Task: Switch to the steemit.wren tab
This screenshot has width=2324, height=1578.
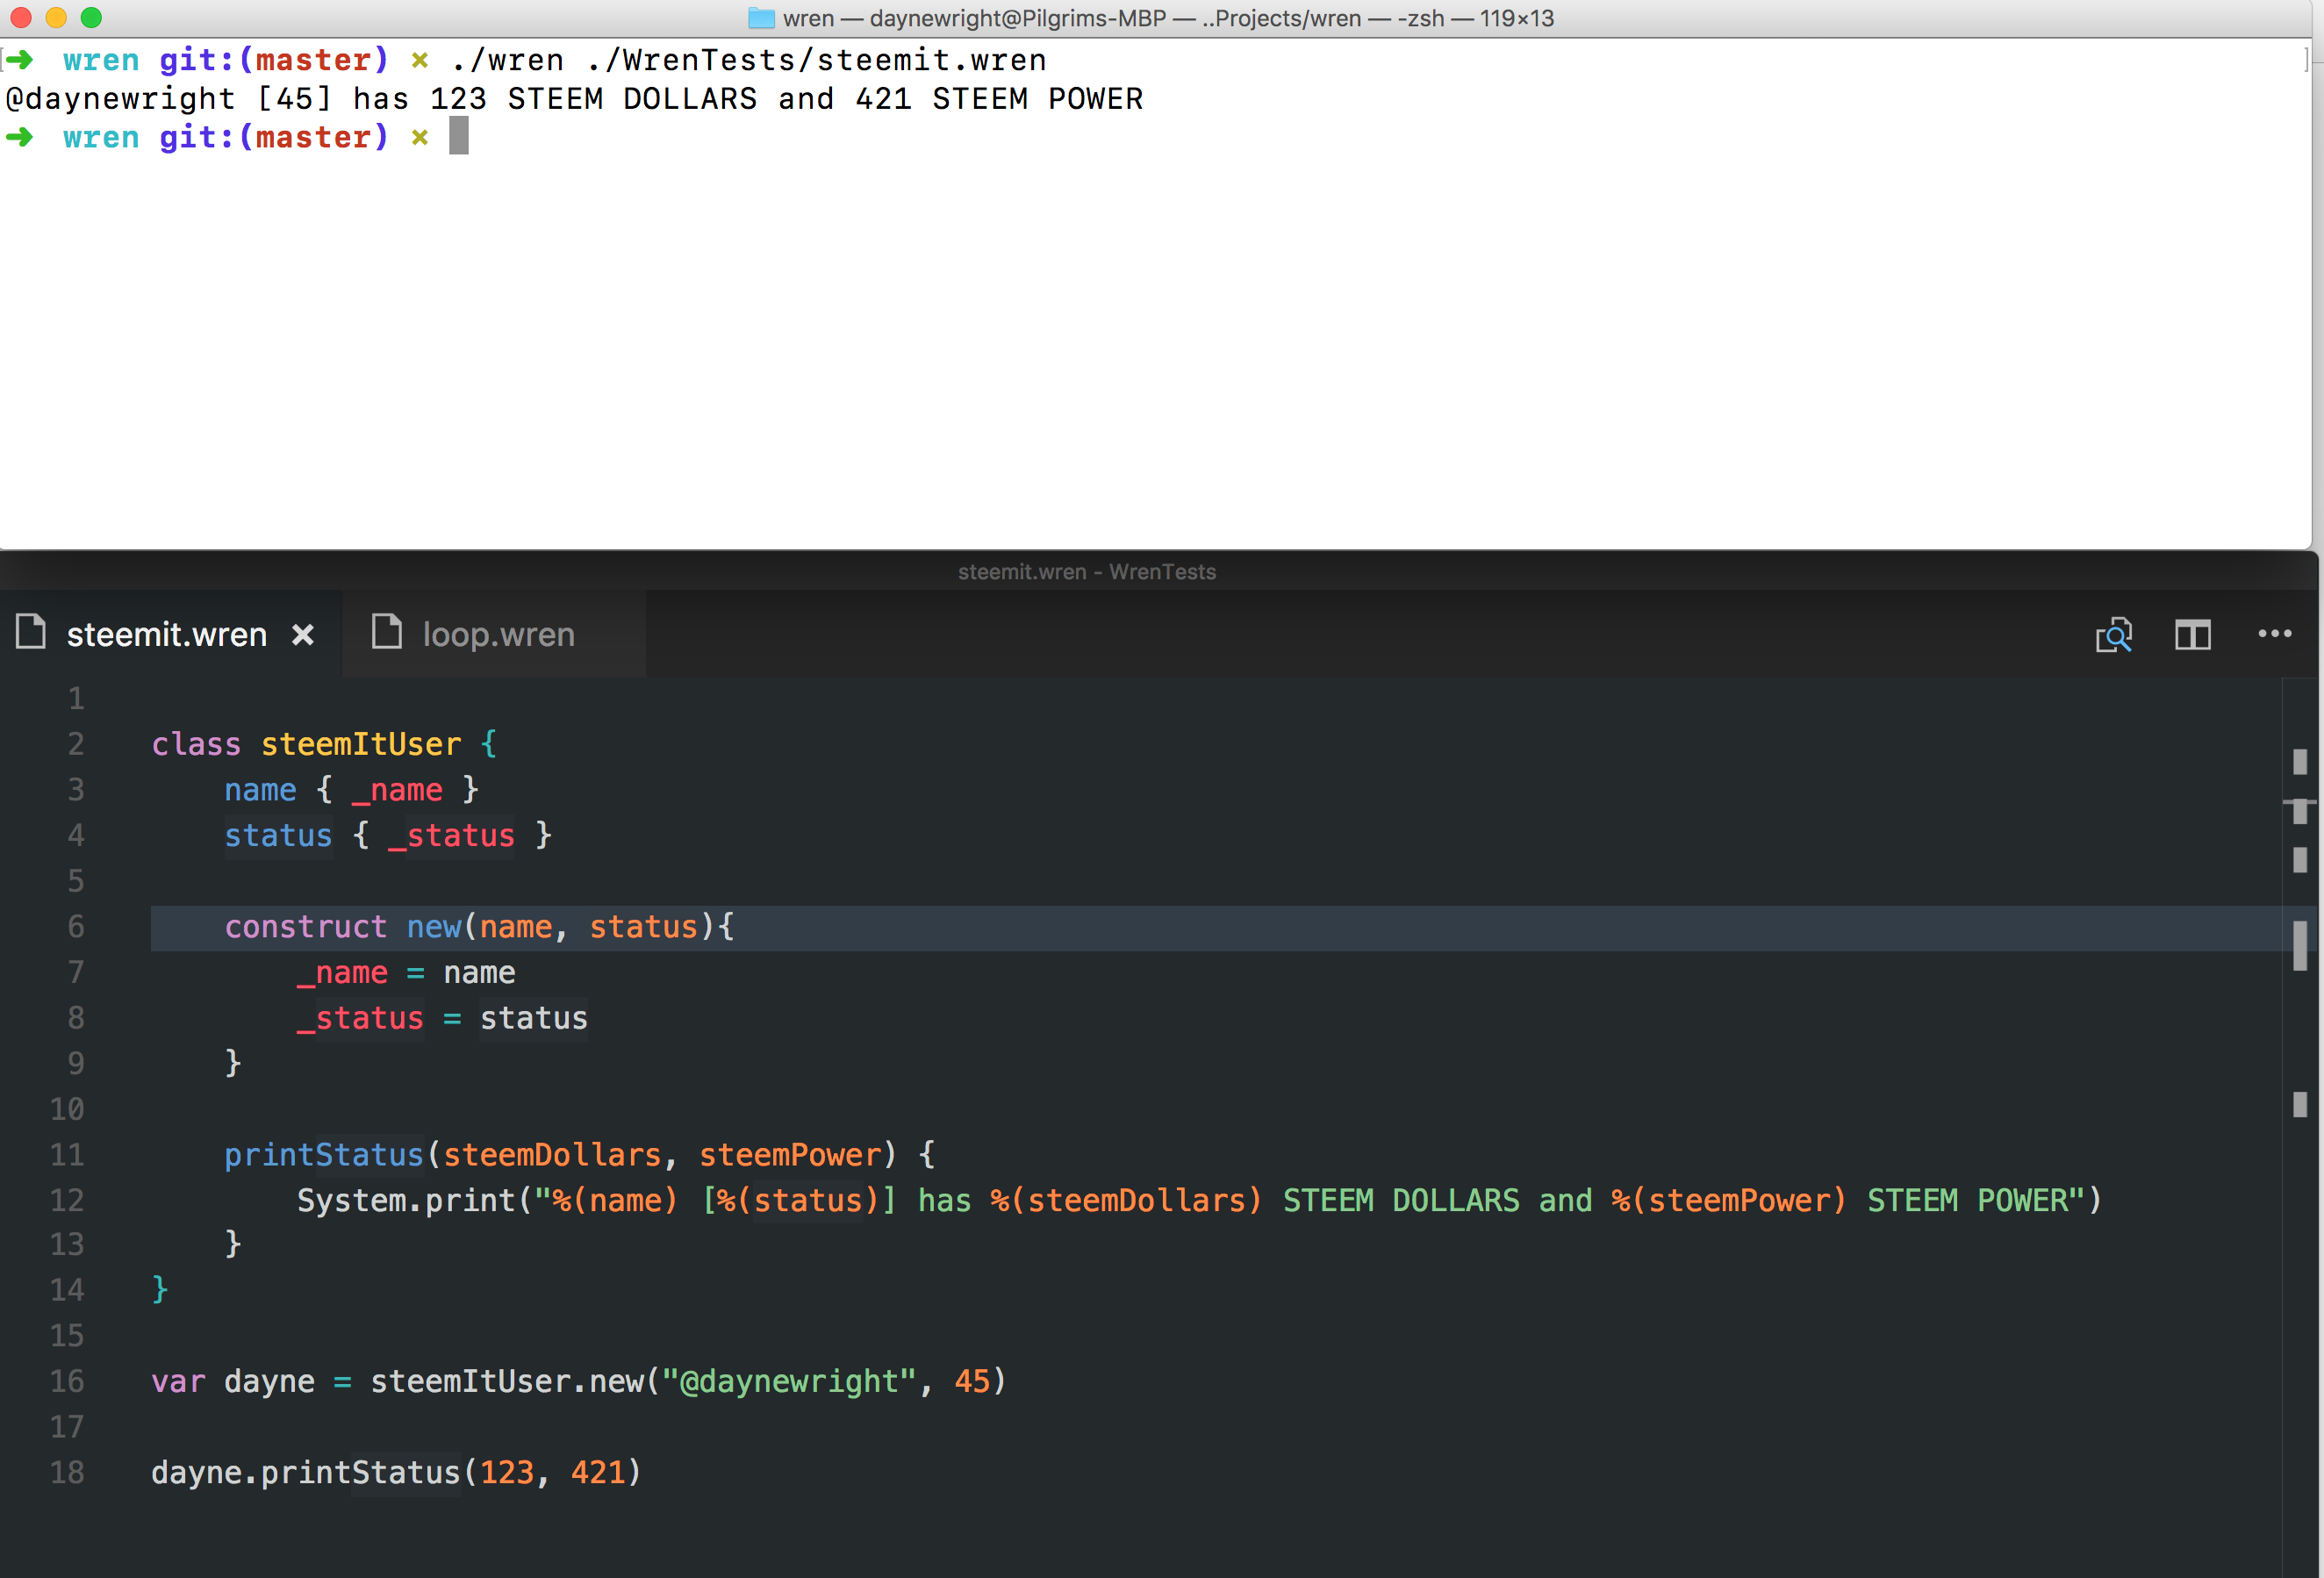Action: pos(170,634)
